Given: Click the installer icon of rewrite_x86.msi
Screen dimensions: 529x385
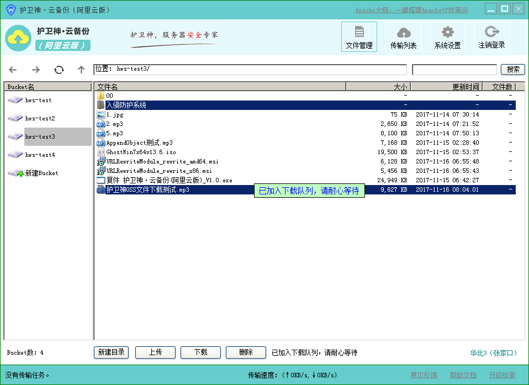Looking at the screenshot, I should tap(100, 171).
